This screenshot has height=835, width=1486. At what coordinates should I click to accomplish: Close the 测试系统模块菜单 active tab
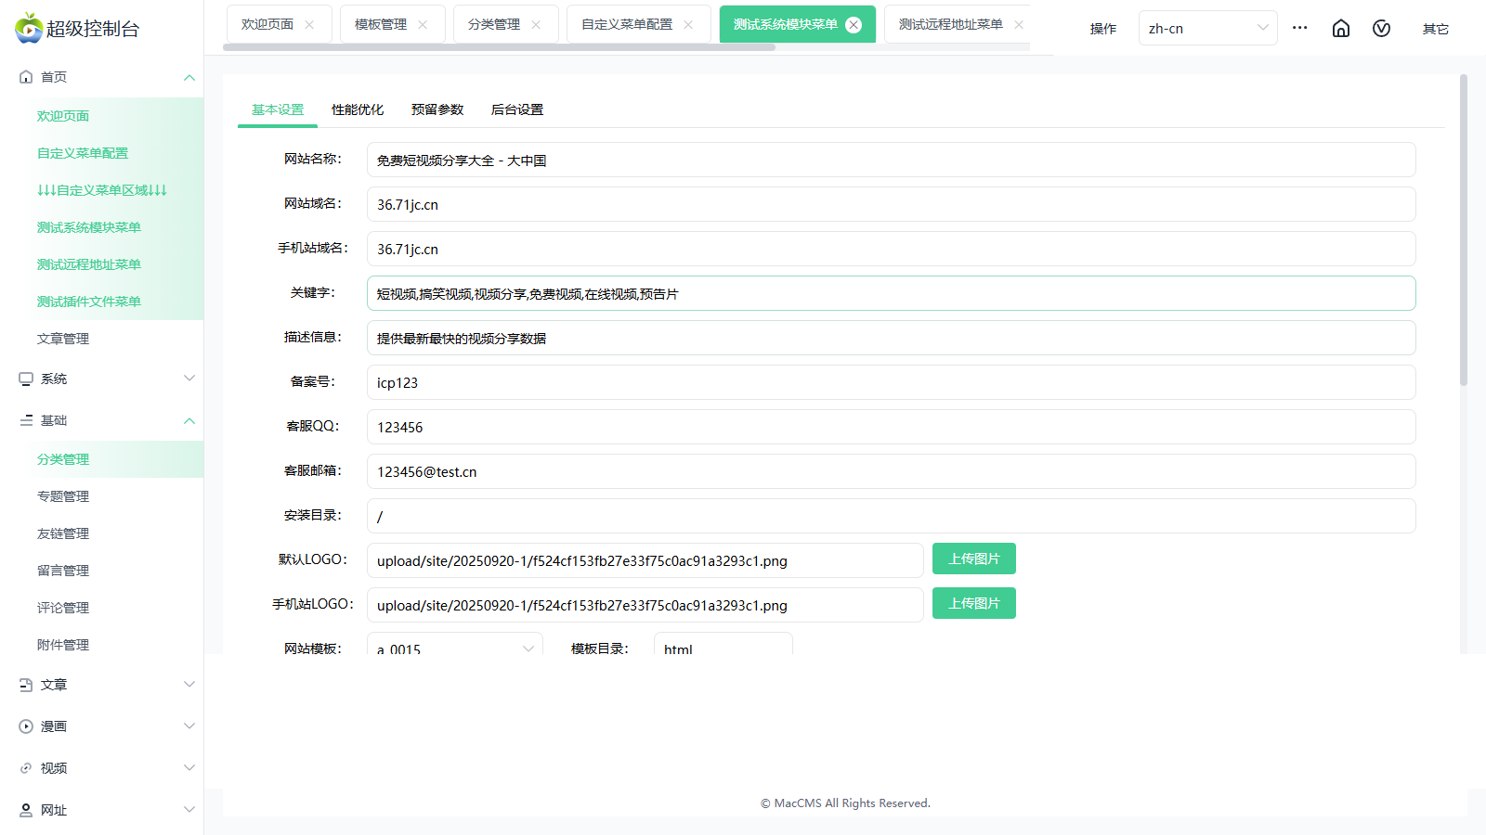854,25
